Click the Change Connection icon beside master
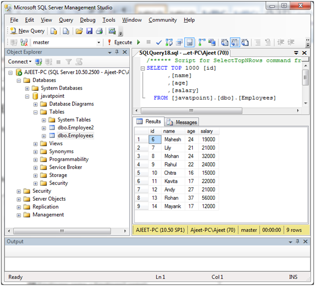The height and width of the screenshot is (286, 315). [x=24, y=43]
